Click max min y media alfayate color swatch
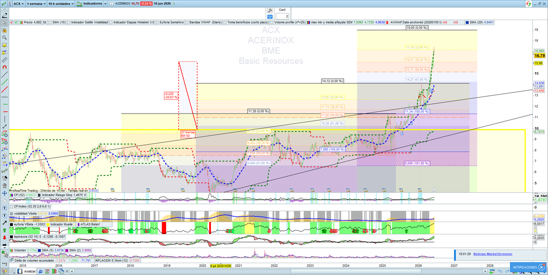 click(x=309, y=22)
